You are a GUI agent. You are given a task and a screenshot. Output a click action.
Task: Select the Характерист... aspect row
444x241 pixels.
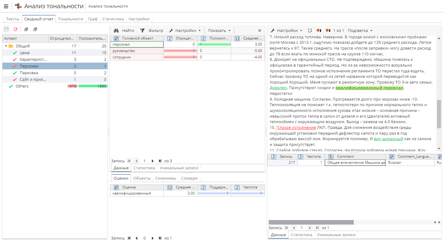[55, 60]
